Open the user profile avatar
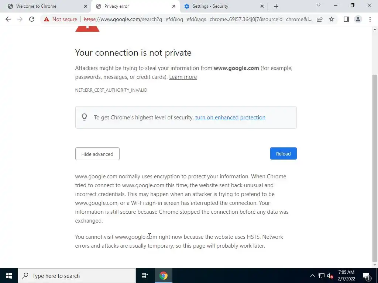The width and height of the screenshot is (378, 283). coord(358,19)
